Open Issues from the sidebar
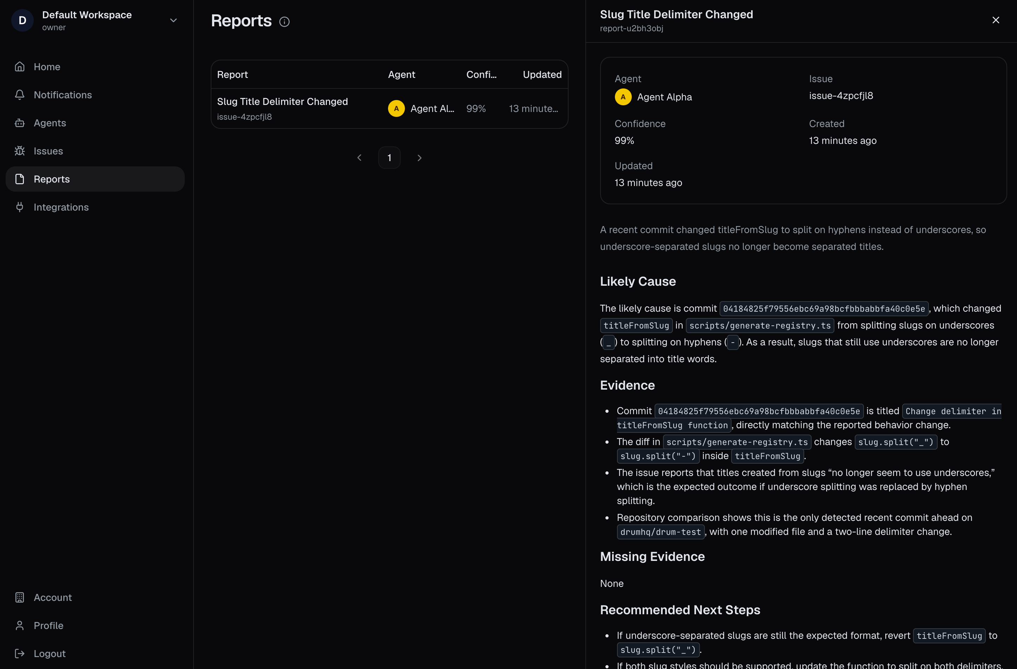The height and width of the screenshot is (669, 1017). pyautogui.click(x=95, y=151)
